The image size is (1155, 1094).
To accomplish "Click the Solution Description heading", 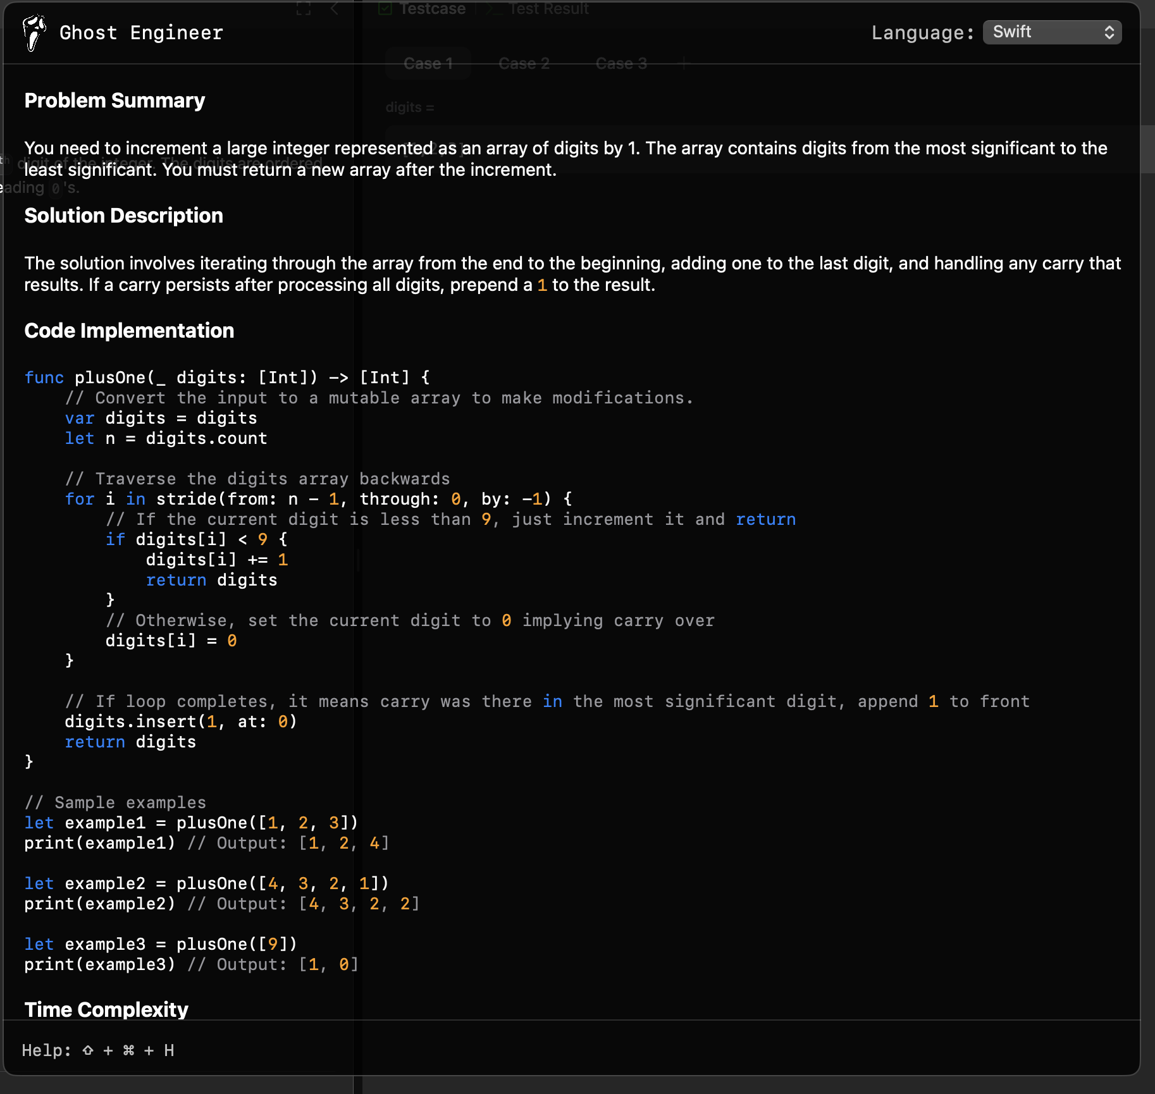I will coord(123,216).
